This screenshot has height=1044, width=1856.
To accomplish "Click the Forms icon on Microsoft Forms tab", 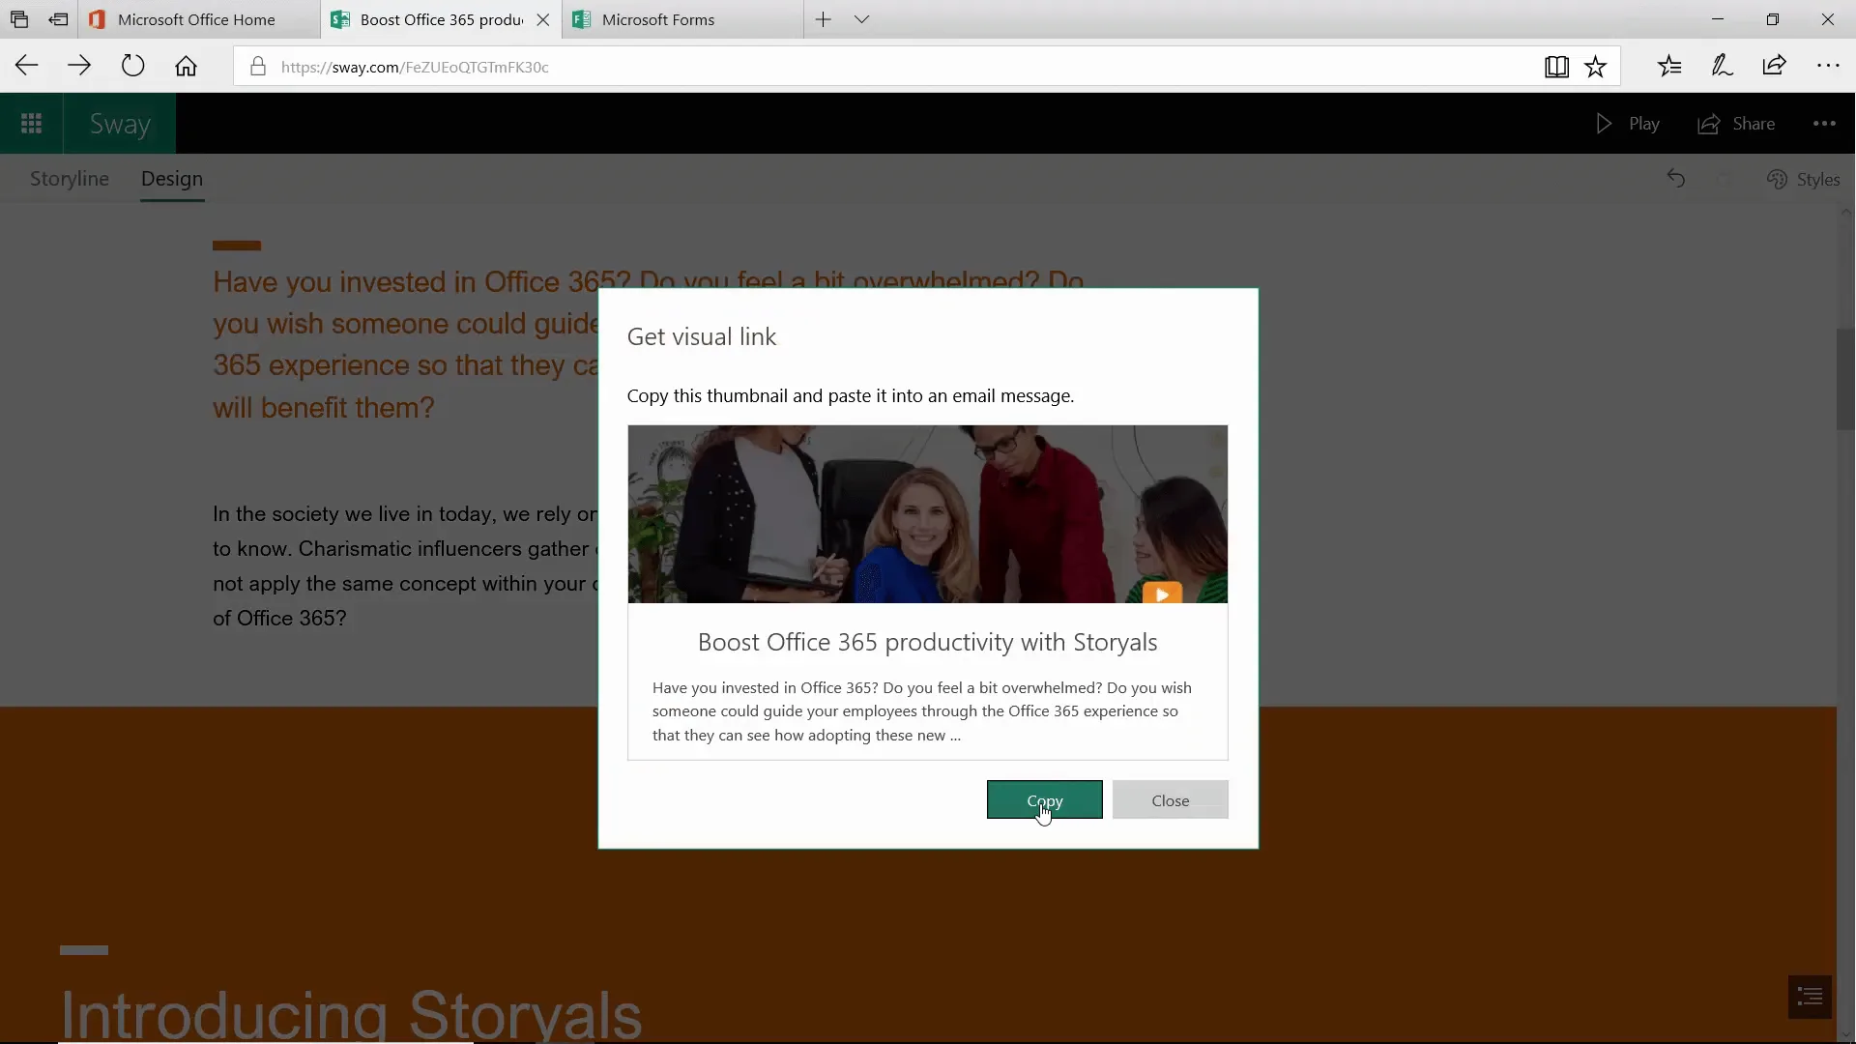I will click(x=582, y=19).
